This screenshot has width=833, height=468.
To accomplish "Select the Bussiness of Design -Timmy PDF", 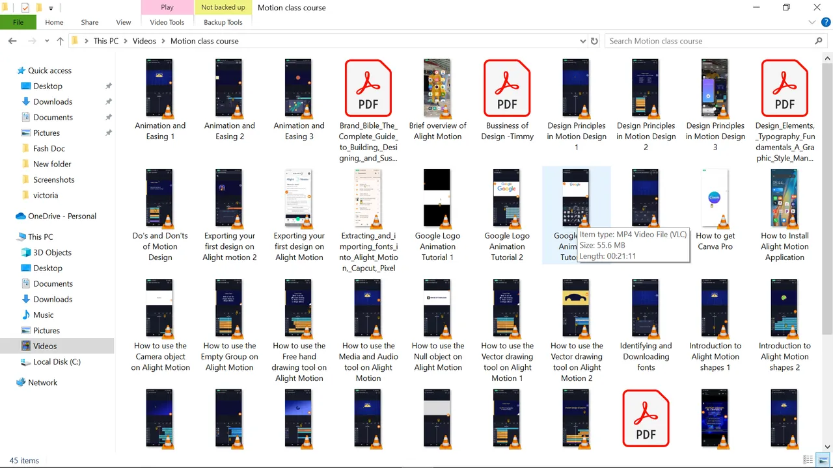I will pos(507,99).
